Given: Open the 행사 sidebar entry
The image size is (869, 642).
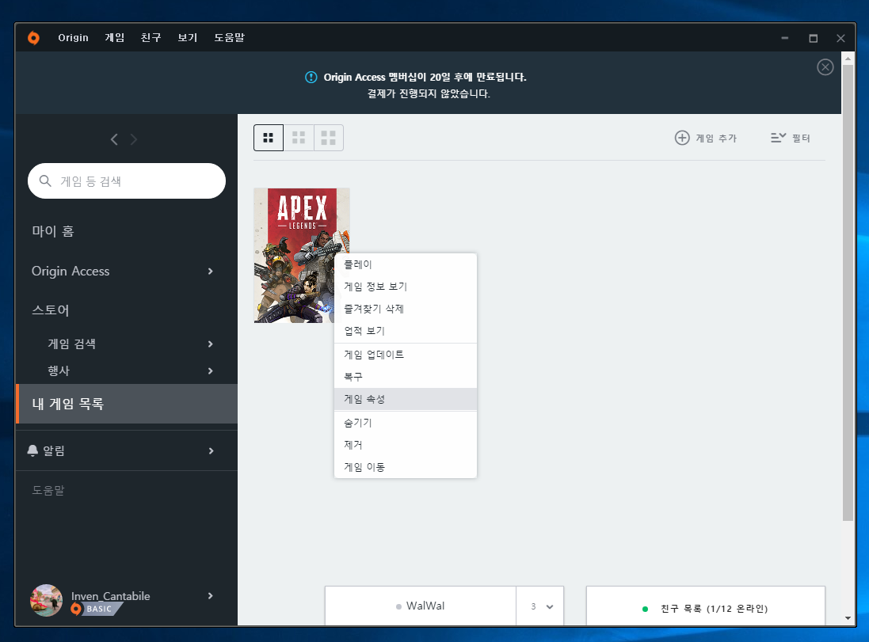Looking at the screenshot, I should tap(59, 370).
